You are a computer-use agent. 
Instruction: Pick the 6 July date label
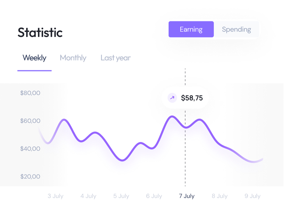pos(154,196)
